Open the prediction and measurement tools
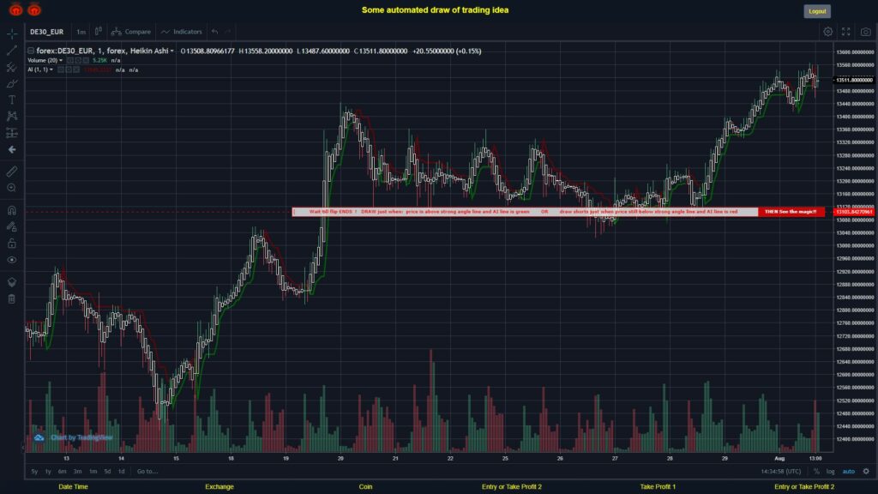The width and height of the screenshot is (878, 494). click(12, 133)
